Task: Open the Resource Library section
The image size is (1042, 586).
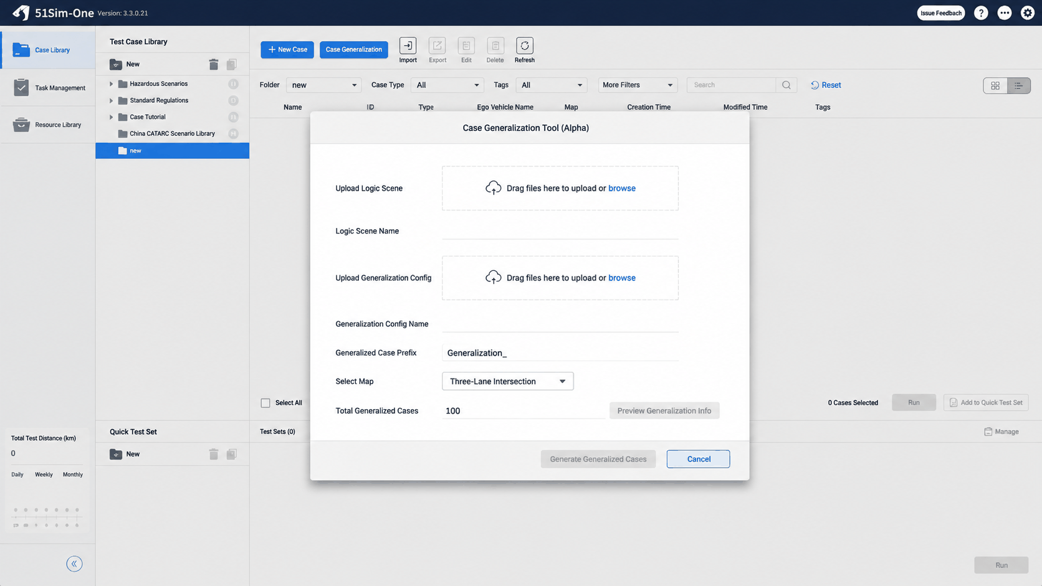Action: (x=48, y=125)
